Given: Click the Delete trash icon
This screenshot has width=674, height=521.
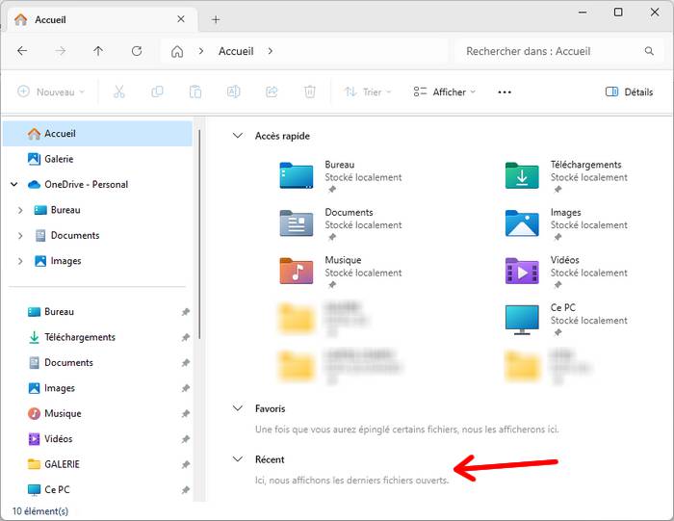Looking at the screenshot, I should (309, 91).
